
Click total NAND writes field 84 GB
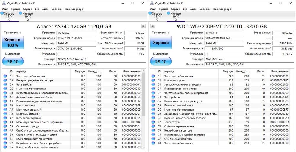[135, 43]
